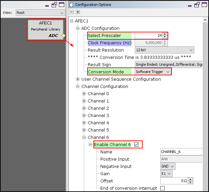Undock the left project graph panel
Screen dimensions: 209x192
[x=54, y=5]
